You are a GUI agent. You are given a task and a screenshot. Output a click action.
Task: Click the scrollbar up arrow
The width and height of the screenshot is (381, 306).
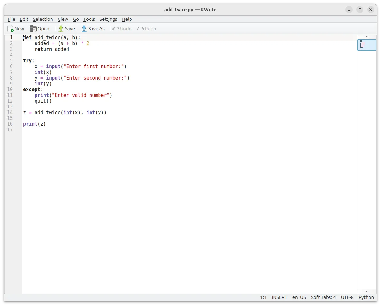[366, 36]
